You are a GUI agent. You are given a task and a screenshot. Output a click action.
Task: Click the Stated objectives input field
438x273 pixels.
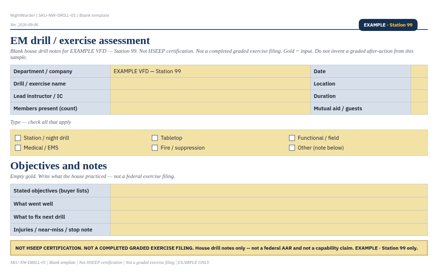pos(269,191)
